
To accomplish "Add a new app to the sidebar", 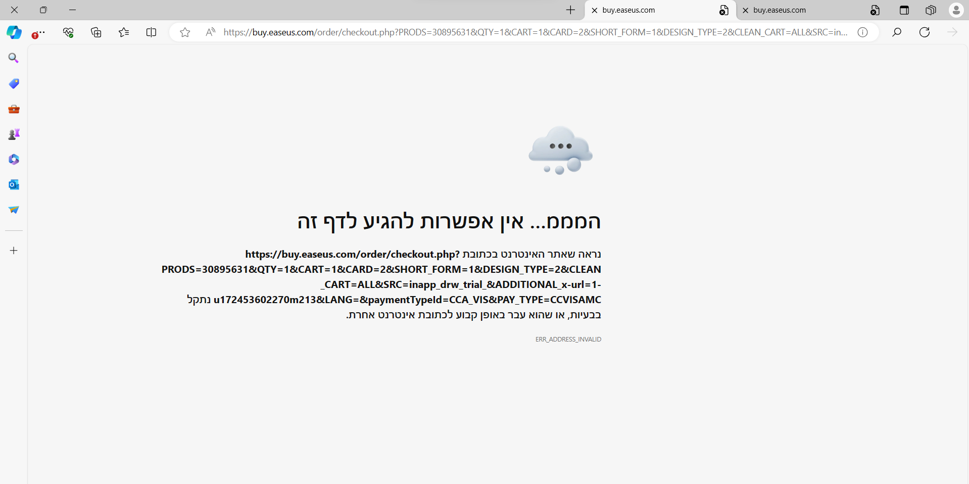I will pos(14,250).
